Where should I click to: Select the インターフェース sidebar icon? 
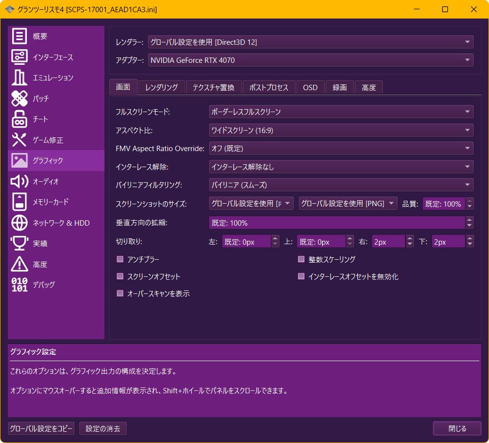coord(20,57)
